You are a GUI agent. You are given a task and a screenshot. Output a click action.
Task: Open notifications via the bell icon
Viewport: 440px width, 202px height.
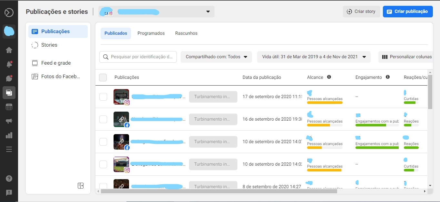[9, 64]
